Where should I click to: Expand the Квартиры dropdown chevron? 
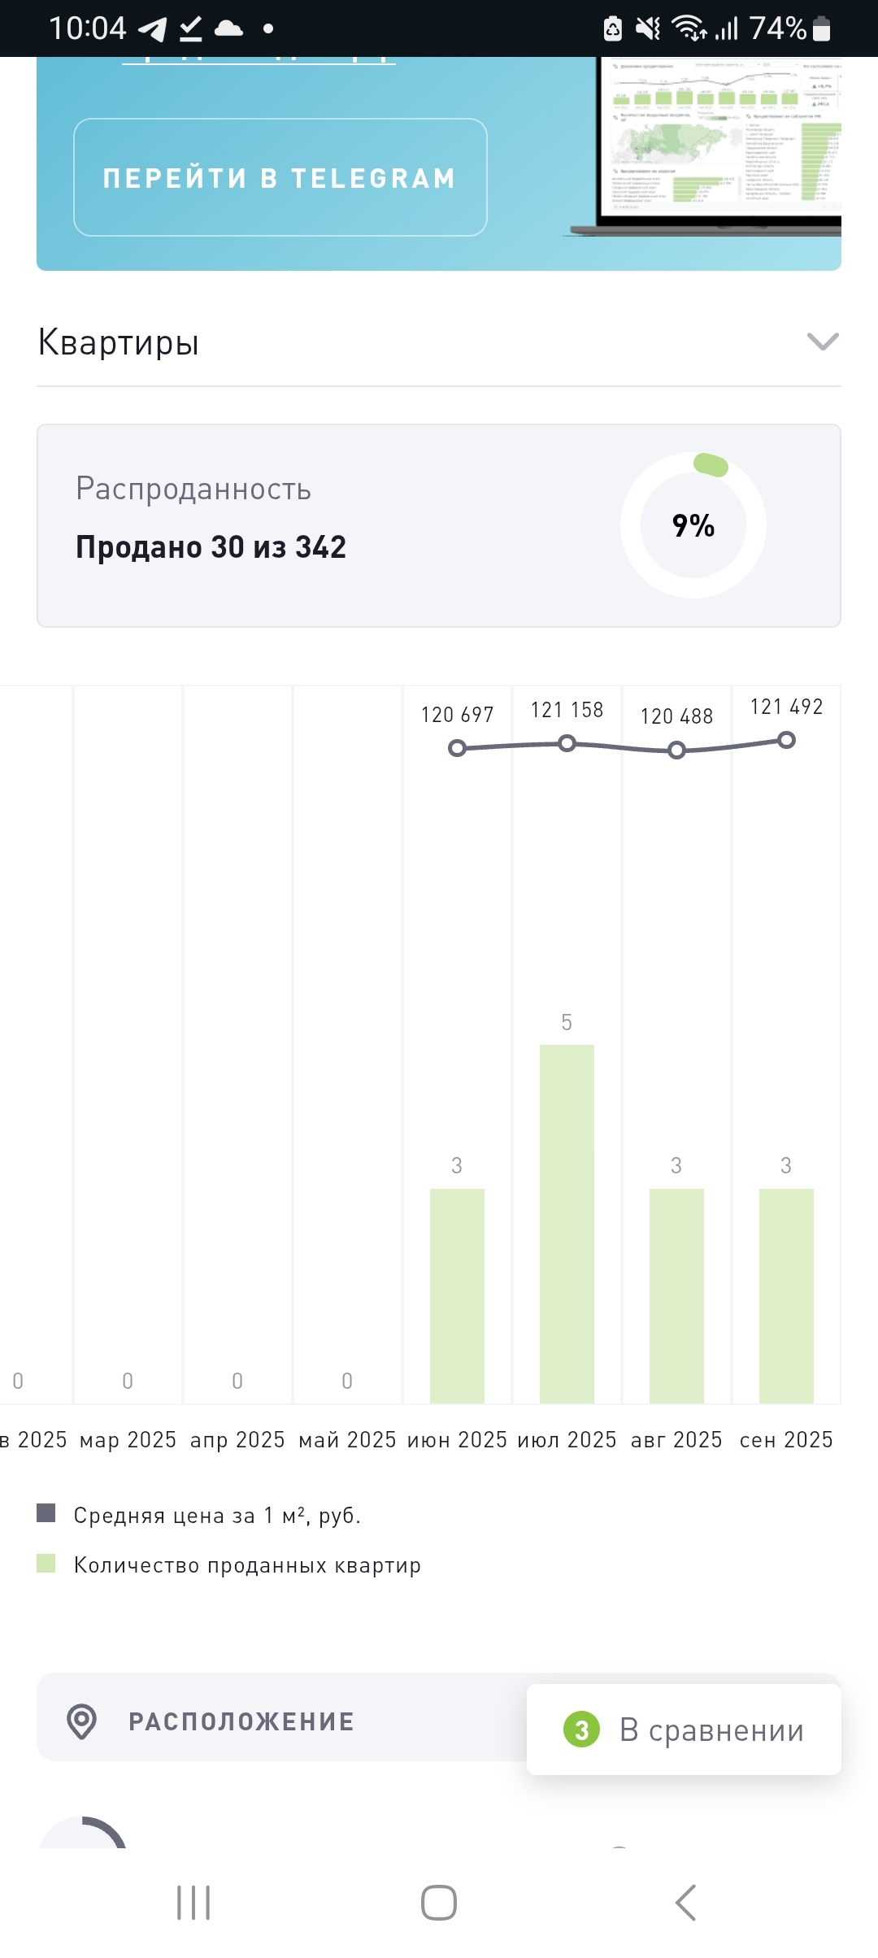[x=822, y=342]
